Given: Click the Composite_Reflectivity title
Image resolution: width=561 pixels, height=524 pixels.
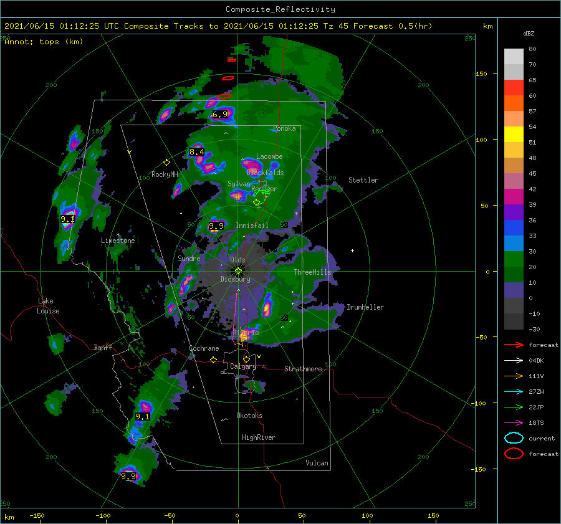Looking at the screenshot, I should pos(280,9).
